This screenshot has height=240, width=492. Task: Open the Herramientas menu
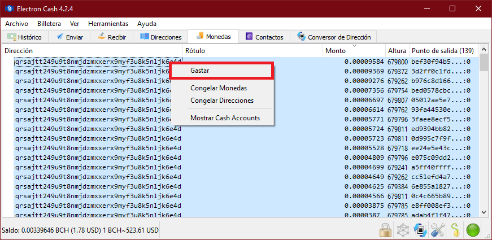pos(108,24)
